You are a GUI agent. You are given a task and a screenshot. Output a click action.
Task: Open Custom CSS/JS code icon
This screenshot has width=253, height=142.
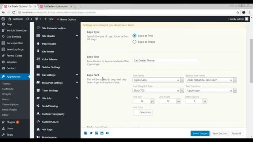click(x=38, y=121)
